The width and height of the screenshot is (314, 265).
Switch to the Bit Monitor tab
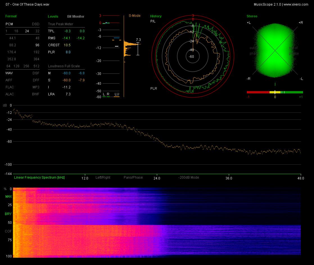(x=76, y=16)
